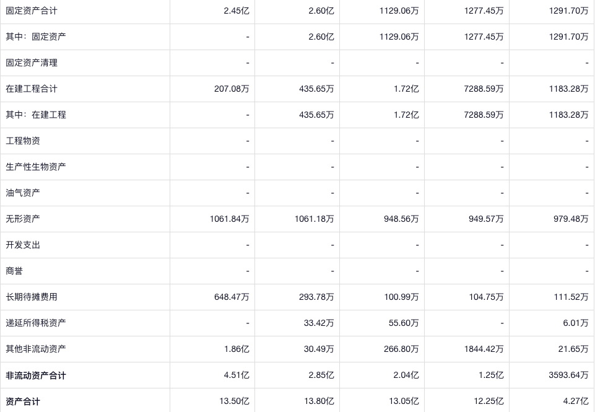This screenshot has height=412, width=595.
Task: Click the 无形资产 row label
Action: pos(23,219)
